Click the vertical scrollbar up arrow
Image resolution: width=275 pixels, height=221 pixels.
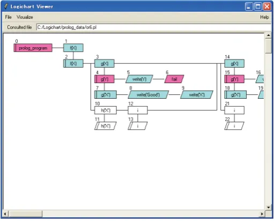pos(268,35)
